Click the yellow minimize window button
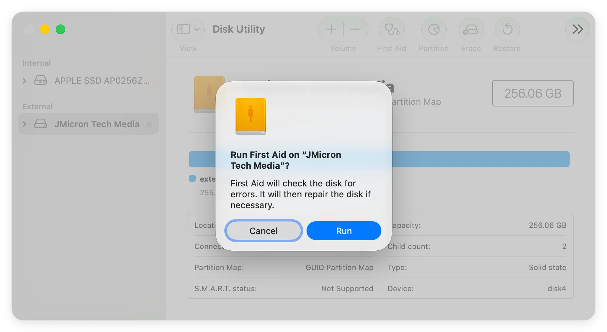The width and height of the screenshot is (607, 332). tap(45, 29)
